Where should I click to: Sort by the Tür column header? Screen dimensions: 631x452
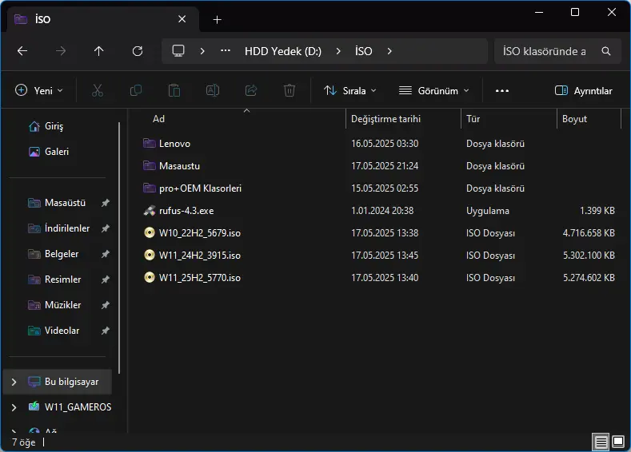[473, 119]
